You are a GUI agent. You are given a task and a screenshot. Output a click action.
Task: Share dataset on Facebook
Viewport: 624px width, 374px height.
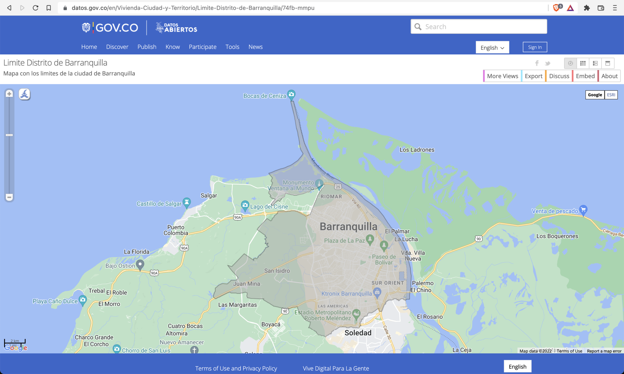click(x=537, y=63)
